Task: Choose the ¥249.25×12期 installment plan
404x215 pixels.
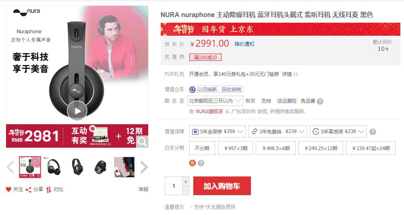Action: [x=320, y=148]
